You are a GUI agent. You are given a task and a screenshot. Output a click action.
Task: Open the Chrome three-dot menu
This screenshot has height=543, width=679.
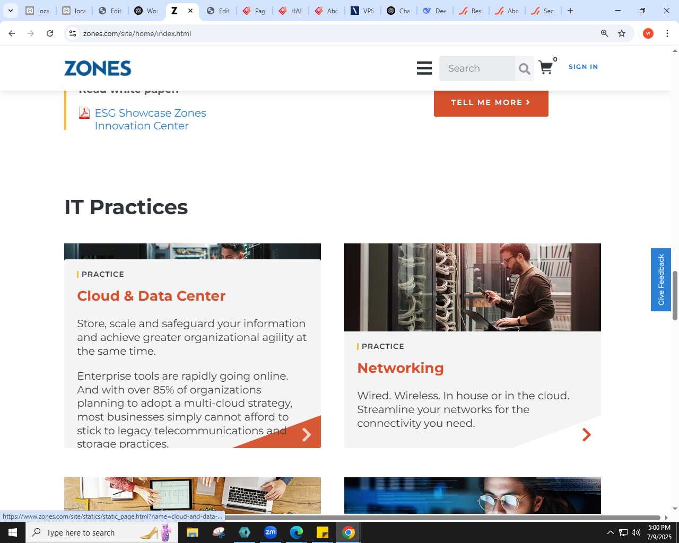pyautogui.click(x=667, y=33)
